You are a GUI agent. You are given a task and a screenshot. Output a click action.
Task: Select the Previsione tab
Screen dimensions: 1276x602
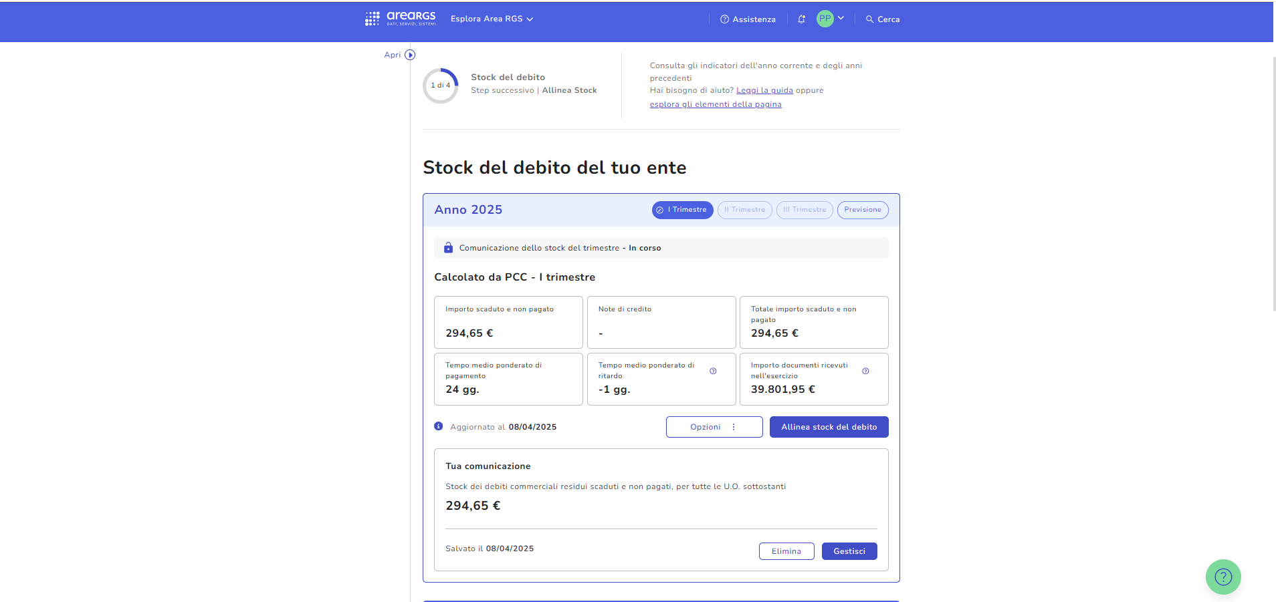[862, 210]
